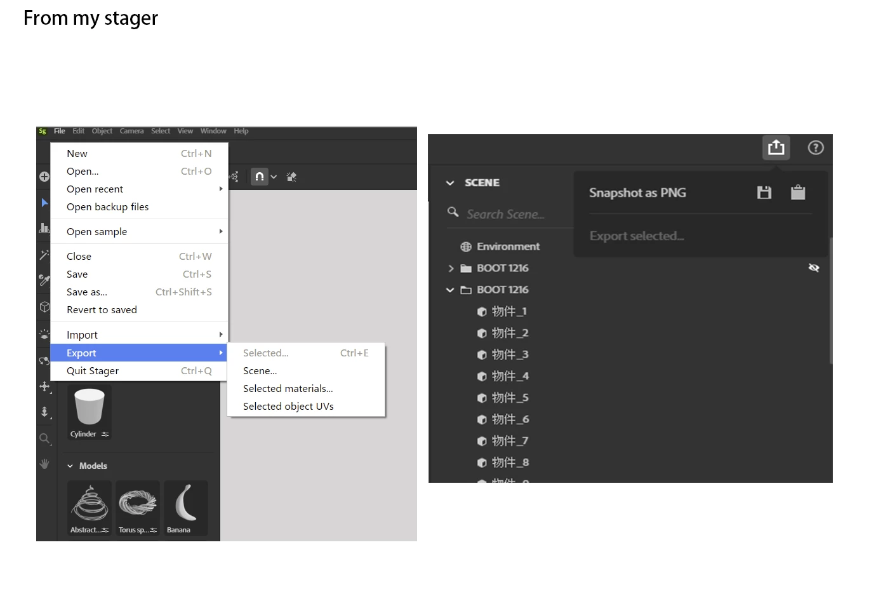Viewport: 883px width, 601px height.
Task: Click Snapshot as PNG label
Action: 637,193
